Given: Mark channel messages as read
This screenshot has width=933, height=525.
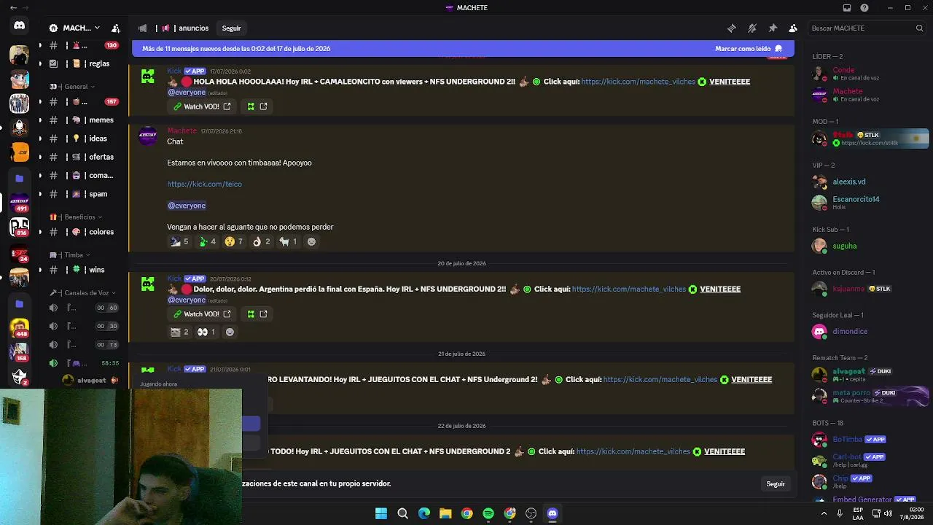Looking at the screenshot, I should 749,49.
